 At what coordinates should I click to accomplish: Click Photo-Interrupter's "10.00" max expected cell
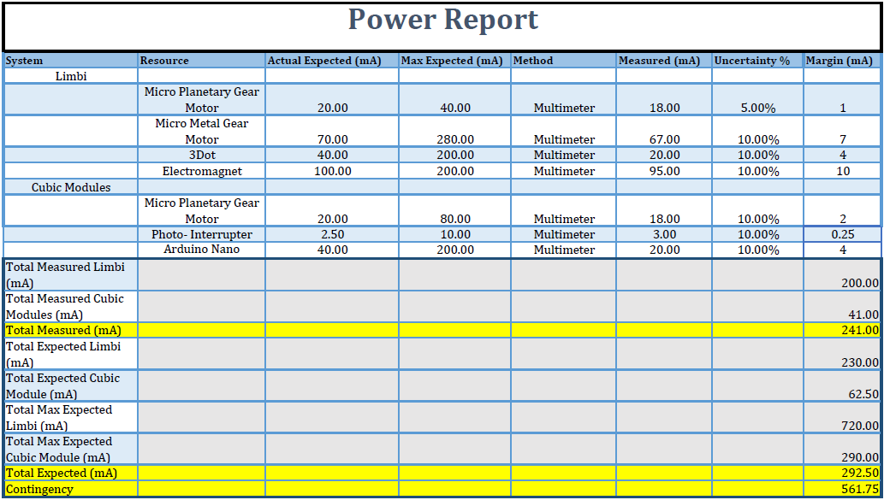pyautogui.click(x=455, y=234)
